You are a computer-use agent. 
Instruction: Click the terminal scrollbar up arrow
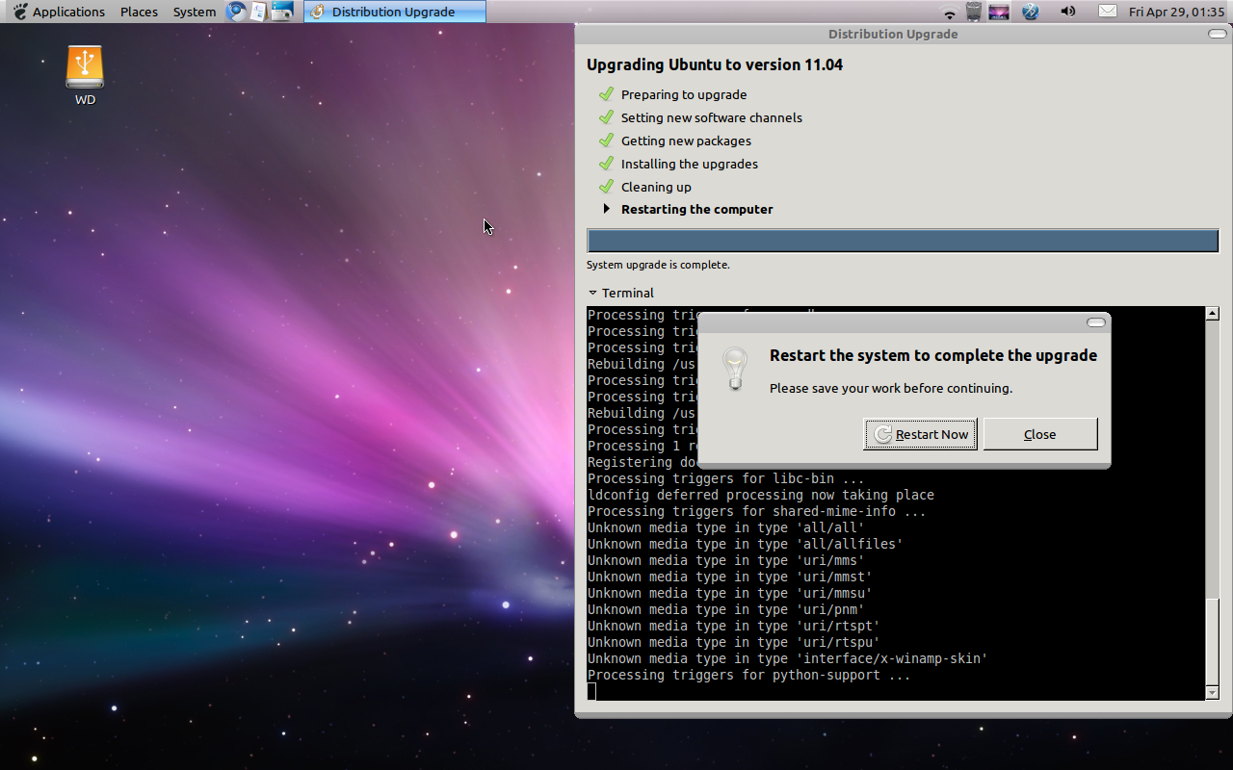(1213, 314)
